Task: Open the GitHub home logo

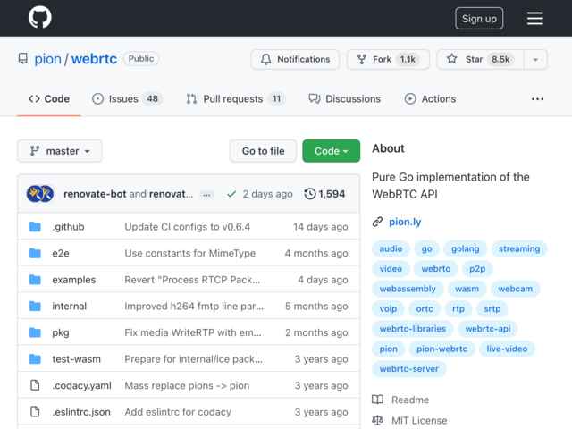Action: [x=40, y=18]
